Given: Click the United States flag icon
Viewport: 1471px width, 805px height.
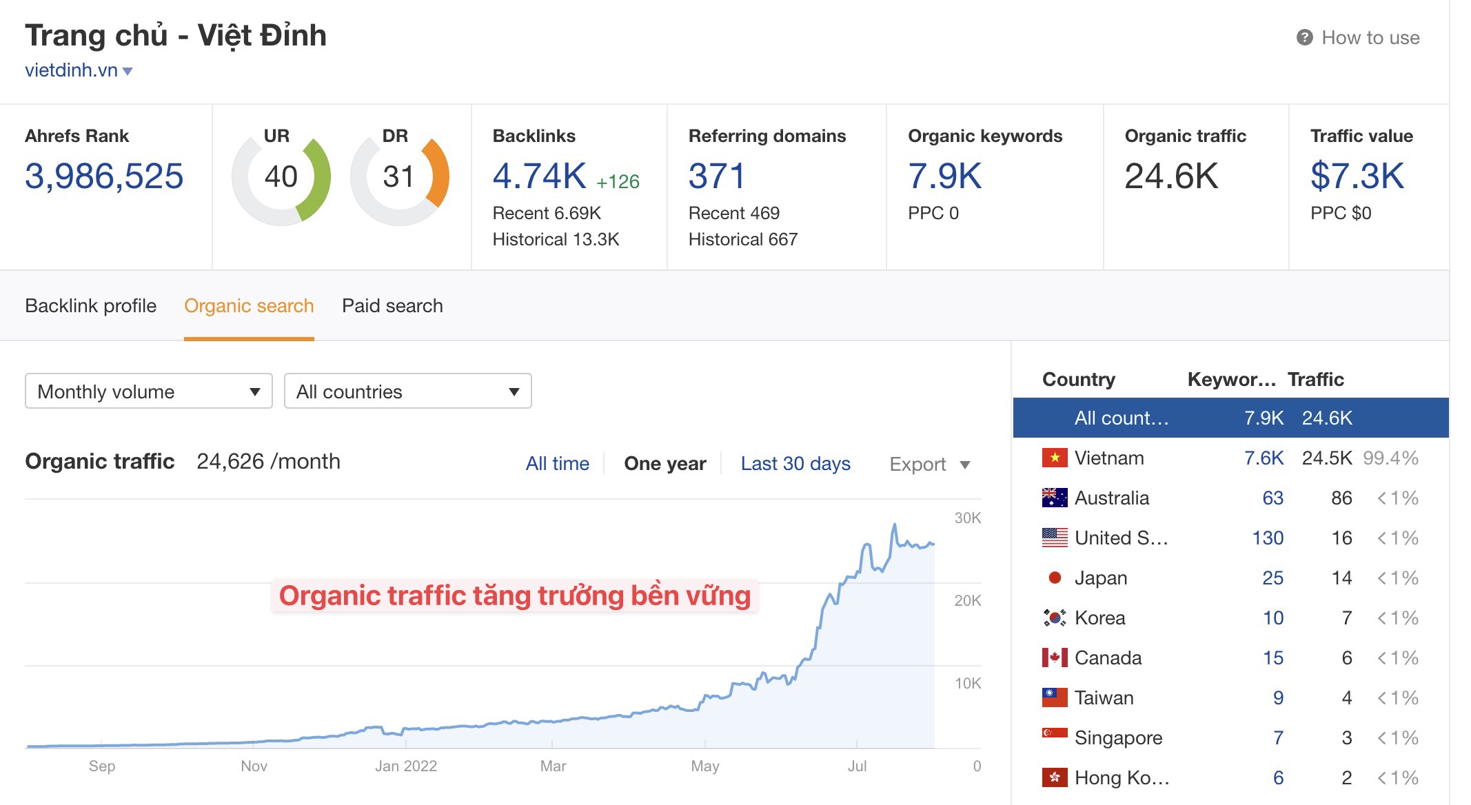Looking at the screenshot, I should coord(1055,538).
